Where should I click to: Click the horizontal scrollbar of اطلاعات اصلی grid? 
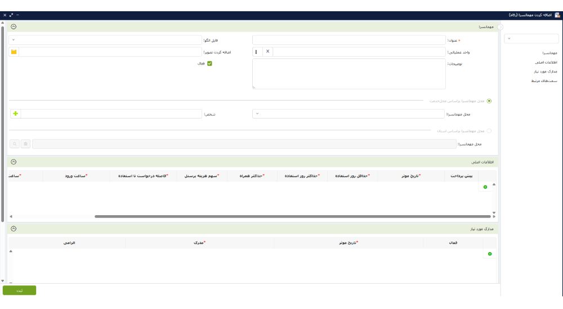tap(293, 216)
